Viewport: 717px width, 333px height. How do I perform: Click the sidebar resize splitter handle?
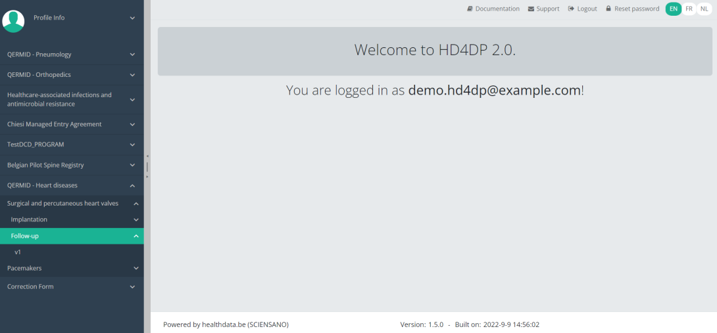click(x=147, y=166)
